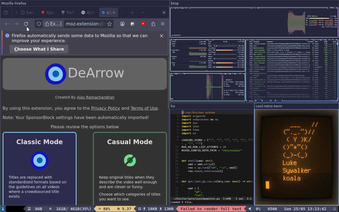Click 'import argparse' line in hx editor
339x212 pixels.
pos(193,116)
